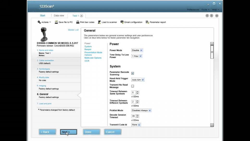Select step 6 General

click(x=42, y=94)
